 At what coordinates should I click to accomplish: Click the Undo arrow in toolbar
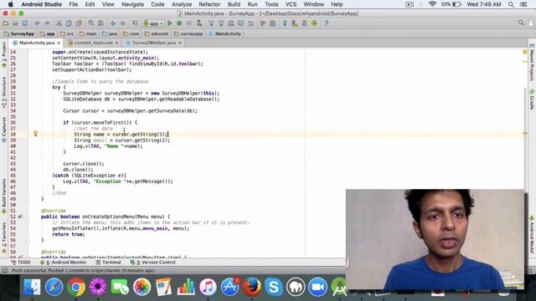coord(37,23)
